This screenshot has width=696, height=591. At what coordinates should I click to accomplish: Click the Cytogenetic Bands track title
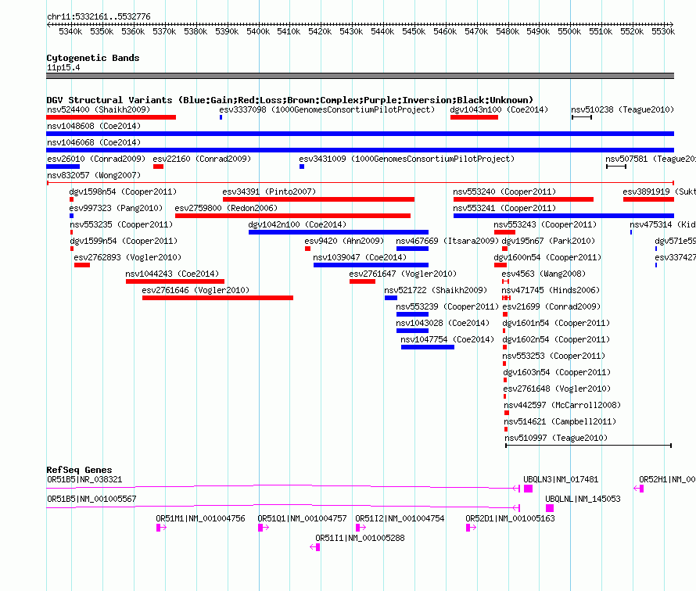coord(93,58)
